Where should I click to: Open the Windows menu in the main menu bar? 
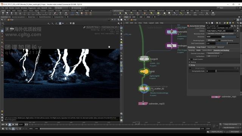coord(24,8)
